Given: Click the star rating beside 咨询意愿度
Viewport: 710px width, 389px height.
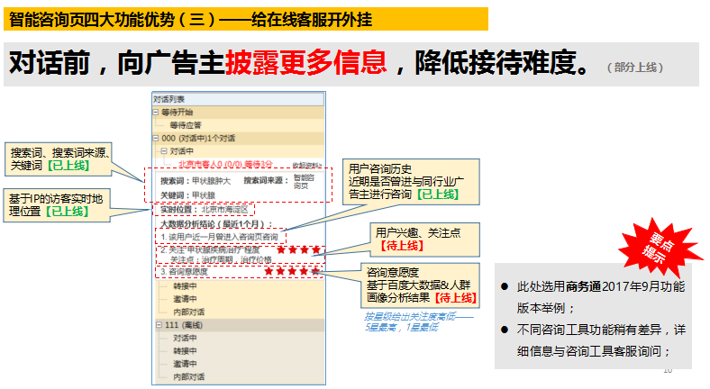Looking at the screenshot, I should coord(292,271).
